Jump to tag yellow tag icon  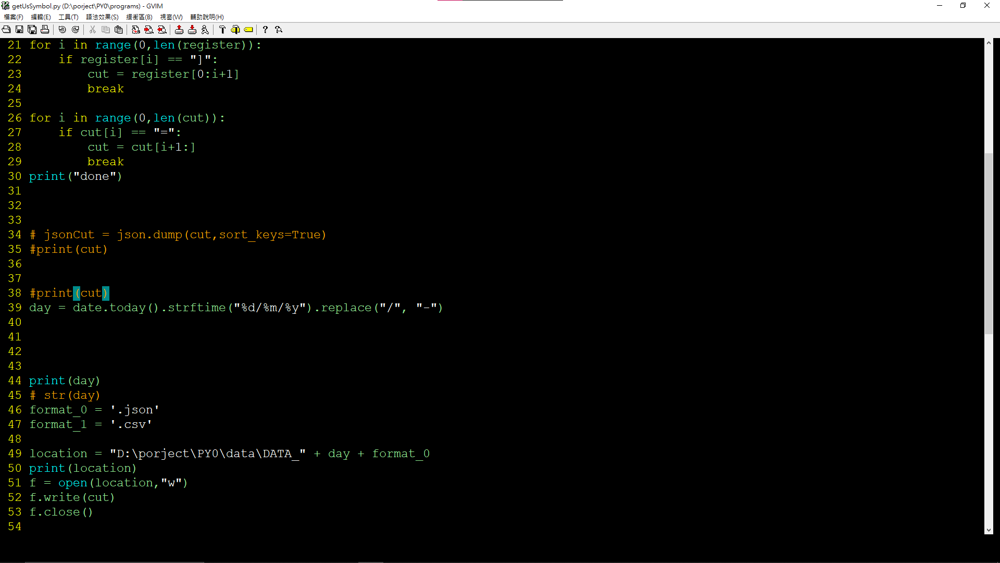248,30
